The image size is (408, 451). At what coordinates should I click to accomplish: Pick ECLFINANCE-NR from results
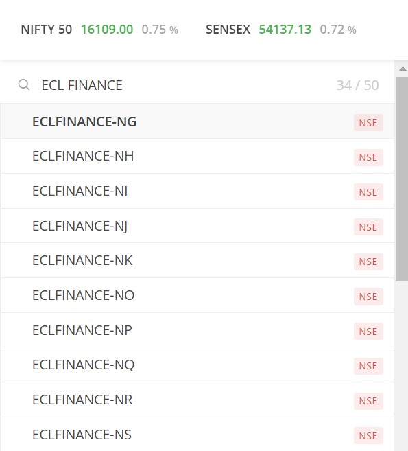point(197,400)
